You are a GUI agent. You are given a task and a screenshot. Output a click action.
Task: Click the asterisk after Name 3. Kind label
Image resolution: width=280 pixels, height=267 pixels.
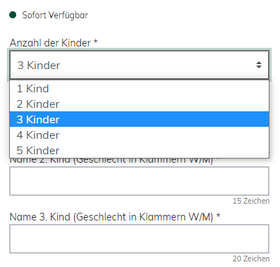(x=218, y=216)
